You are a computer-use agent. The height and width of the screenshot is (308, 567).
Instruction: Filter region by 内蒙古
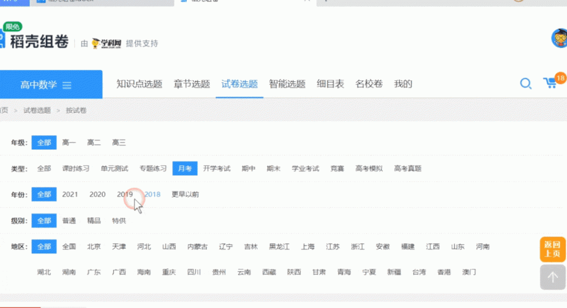pyautogui.click(x=198, y=247)
